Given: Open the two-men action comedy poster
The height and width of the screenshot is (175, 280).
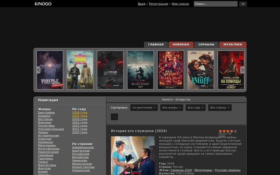Looking at the screenshot, I should (x=80, y=70).
